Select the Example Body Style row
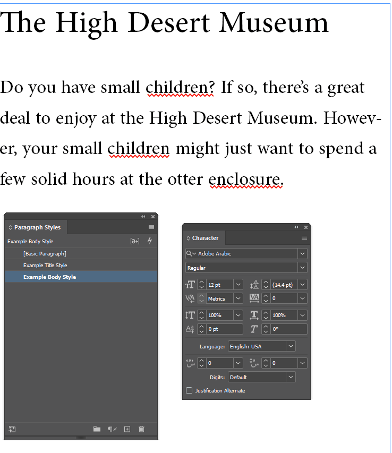Viewport: 392px width, 453px height. [x=81, y=277]
